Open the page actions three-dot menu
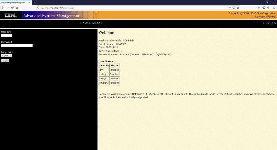Viewport: 277px width, 150px height. pos(229,8)
